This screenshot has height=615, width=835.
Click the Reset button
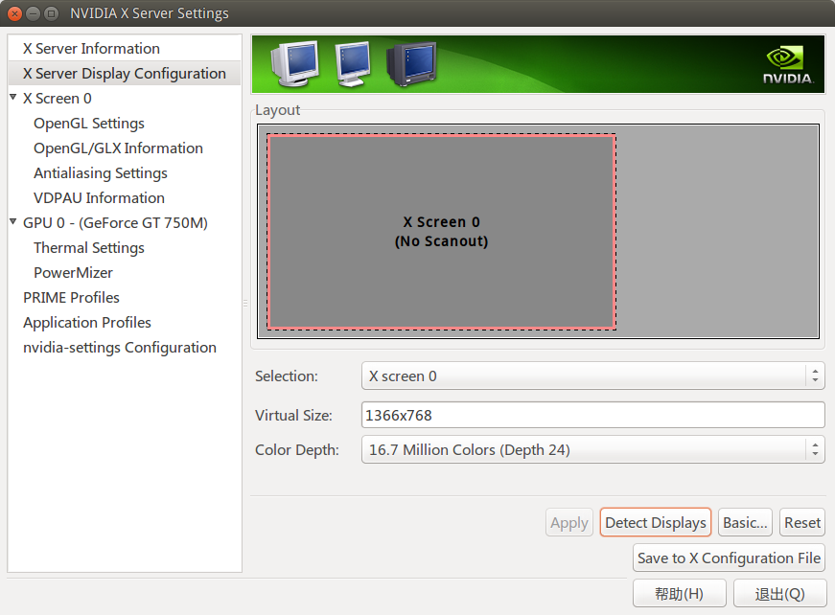(802, 523)
